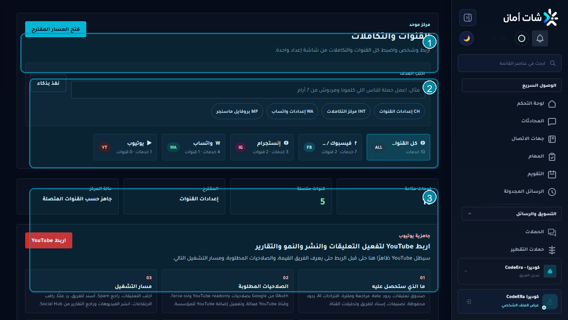The image size is (568, 320).
Task: Open حملات التقطير drip campaigns
Action: [527, 249]
